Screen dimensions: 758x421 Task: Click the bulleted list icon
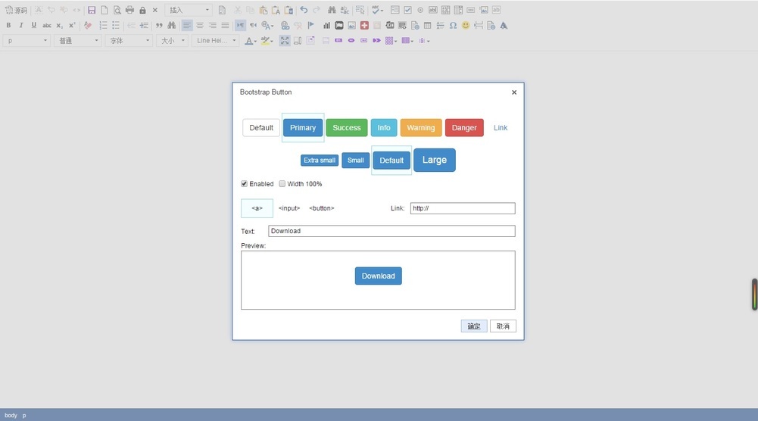coord(116,25)
